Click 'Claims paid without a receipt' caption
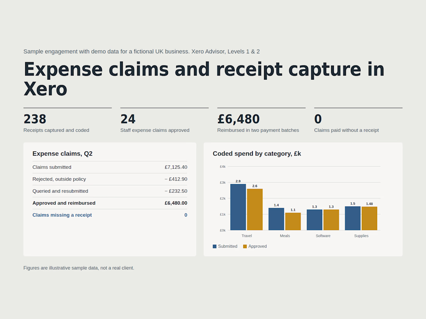 [346, 130]
